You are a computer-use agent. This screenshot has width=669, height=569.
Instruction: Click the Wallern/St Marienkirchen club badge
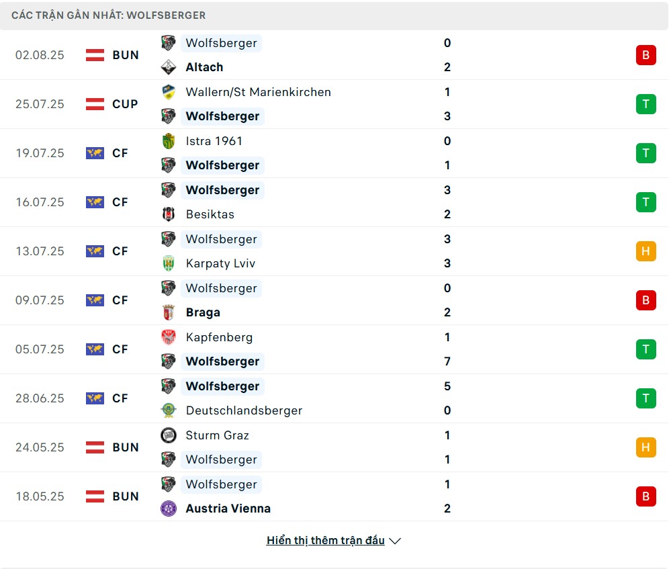pyautogui.click(x=168, y=92)
